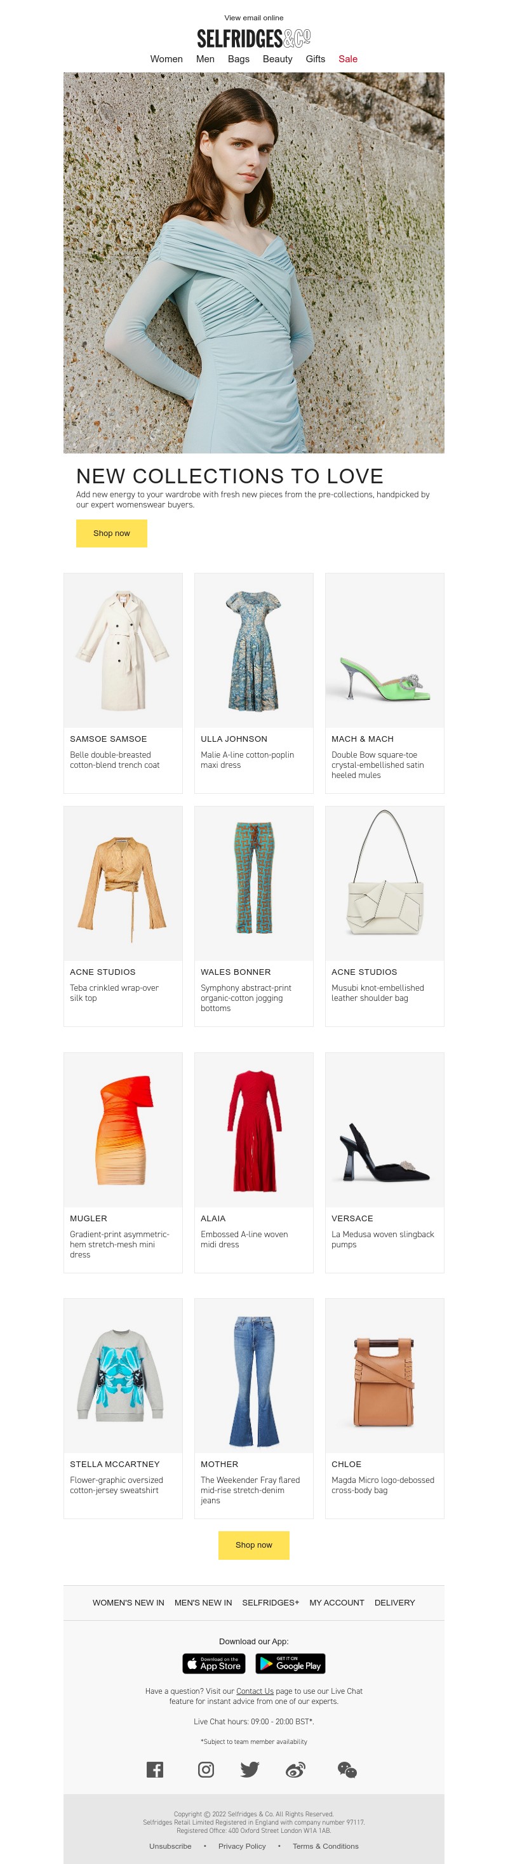
Task: Click the Shop now button under headline
Action: pyautogui.click(x=111, y=533)
